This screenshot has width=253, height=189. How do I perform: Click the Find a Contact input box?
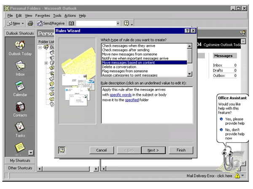click(96, 23)
